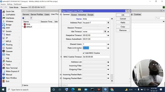Screen dimensions: 165x92
Task: Click Apply button
Action: [x=123, y=22]
